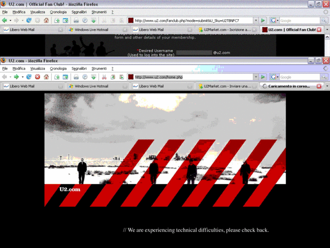This screenshot has height=248, width=330.
Task: Switch to Windows Live Hotmail tab in front window
Action: pos(97,86)
